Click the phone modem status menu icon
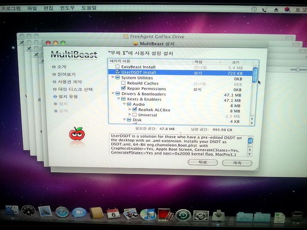The height and width of the screenshot is (230, 307). (264, 9)
